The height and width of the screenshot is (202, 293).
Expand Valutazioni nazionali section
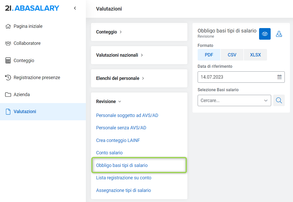point(120,55)
